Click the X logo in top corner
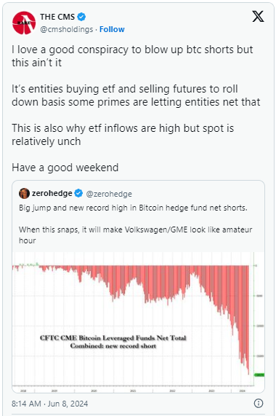Viewport: 276px width, 416px height. (x=258, y=17)
